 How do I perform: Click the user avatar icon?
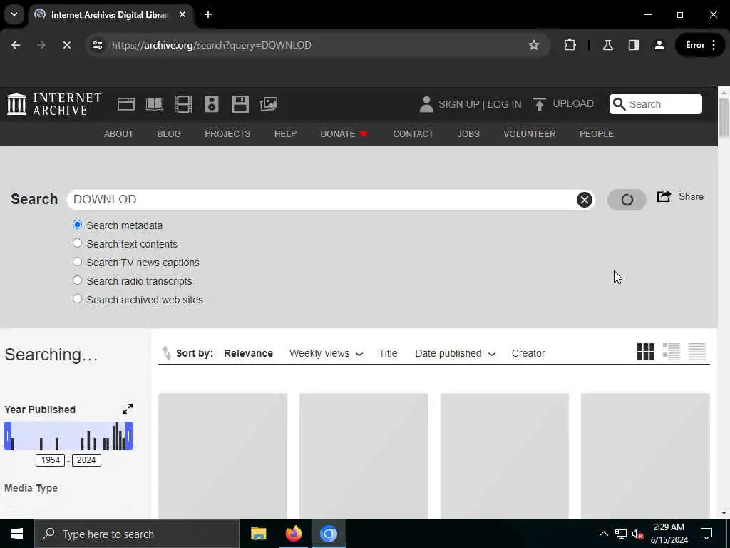(426, 104)
